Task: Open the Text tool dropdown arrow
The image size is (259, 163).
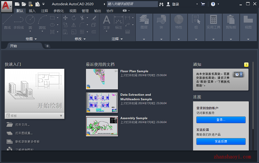Action: pos(107,31)
